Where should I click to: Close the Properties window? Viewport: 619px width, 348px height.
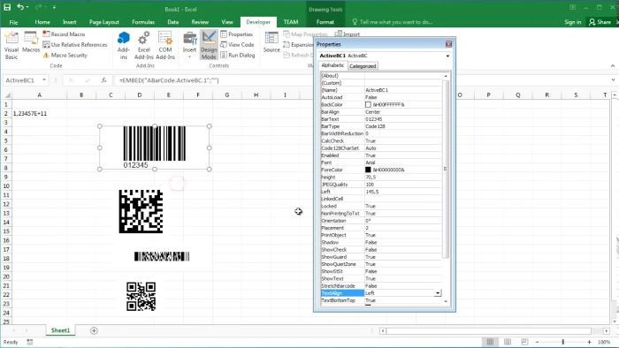tap(448, 44)
